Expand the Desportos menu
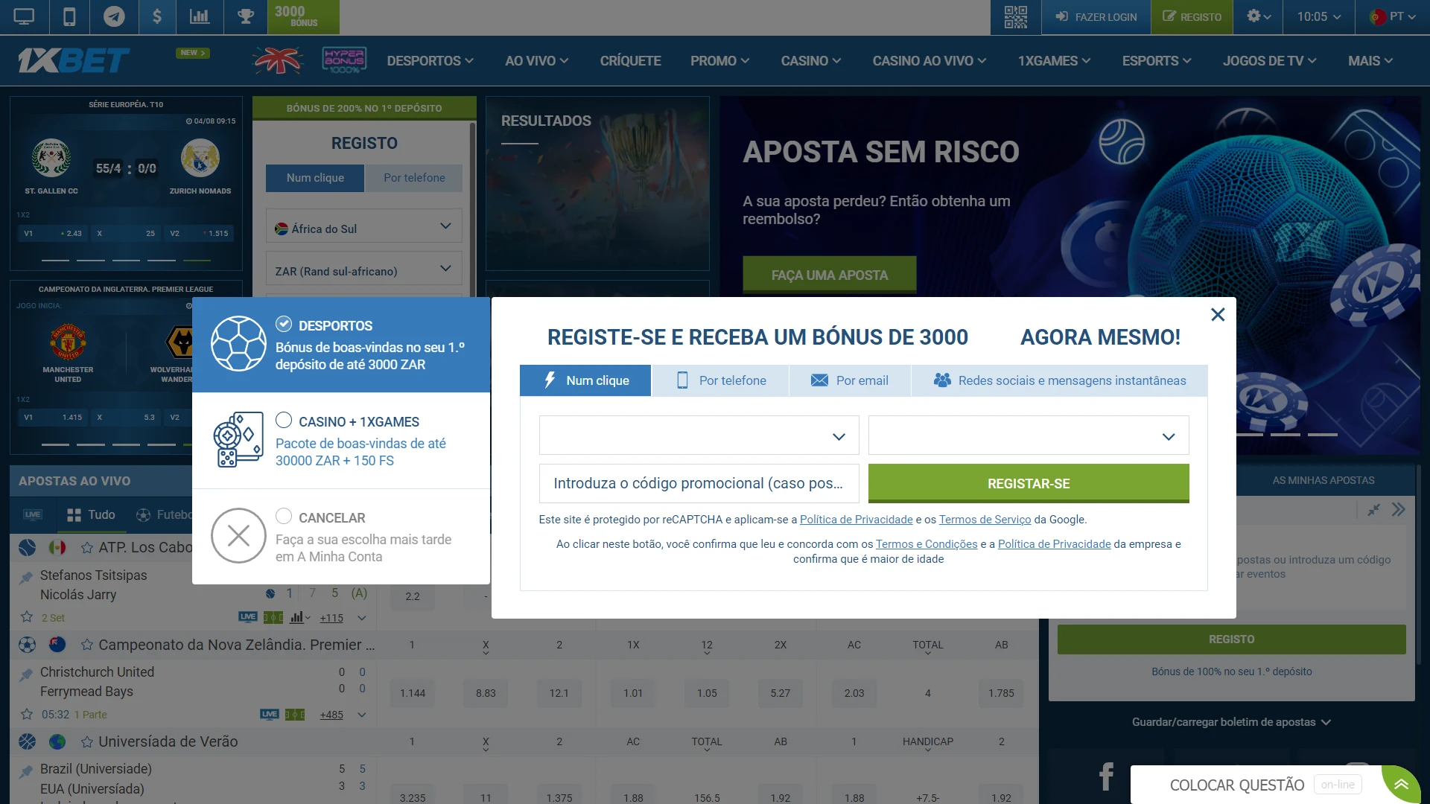This screenshot has height=804, width=1430. [x=430, y=61]
